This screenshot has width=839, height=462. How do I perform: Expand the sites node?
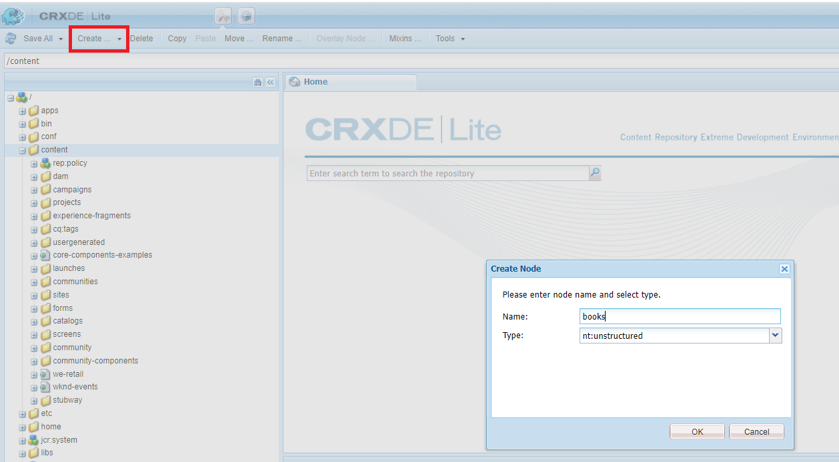(34, 296)
